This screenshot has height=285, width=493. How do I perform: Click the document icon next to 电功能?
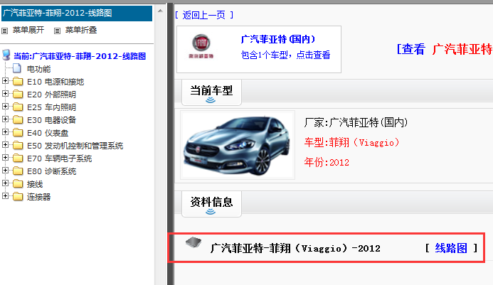(17, 68)
